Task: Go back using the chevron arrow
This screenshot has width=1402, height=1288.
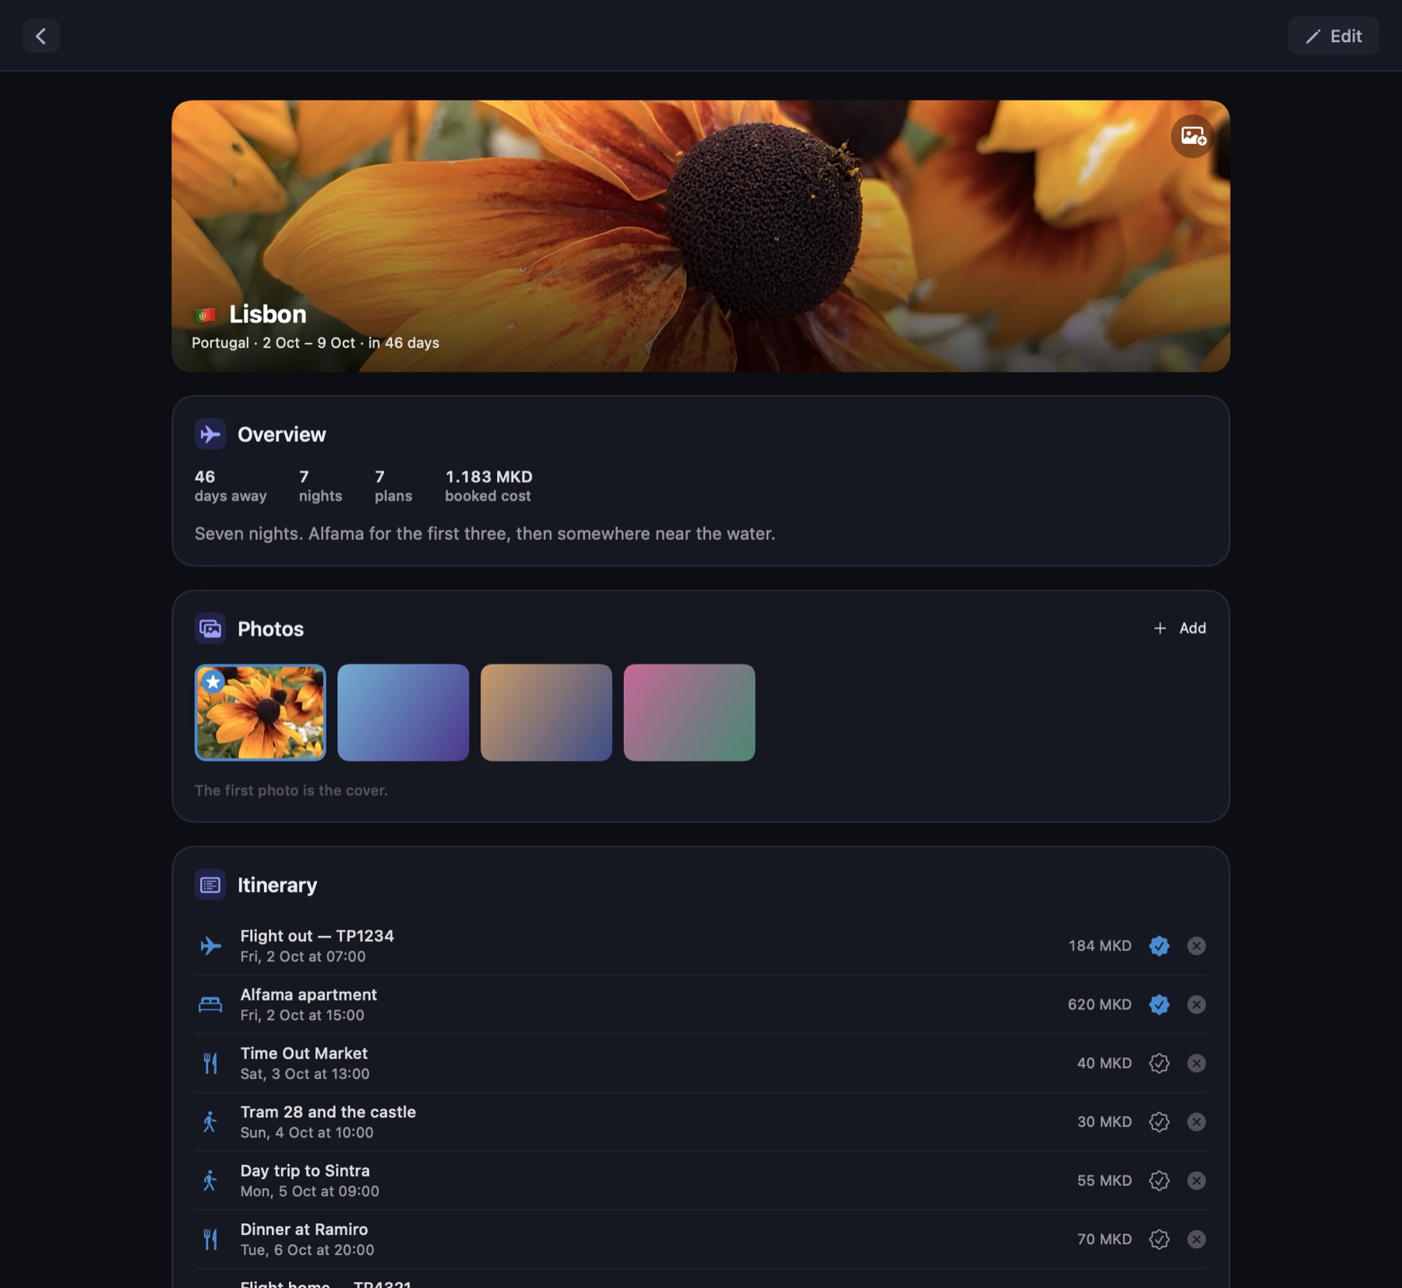Action: click(x=41, y=36)
